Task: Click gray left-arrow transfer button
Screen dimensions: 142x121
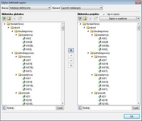Action: pyautogui.click(x=71, y=61)
